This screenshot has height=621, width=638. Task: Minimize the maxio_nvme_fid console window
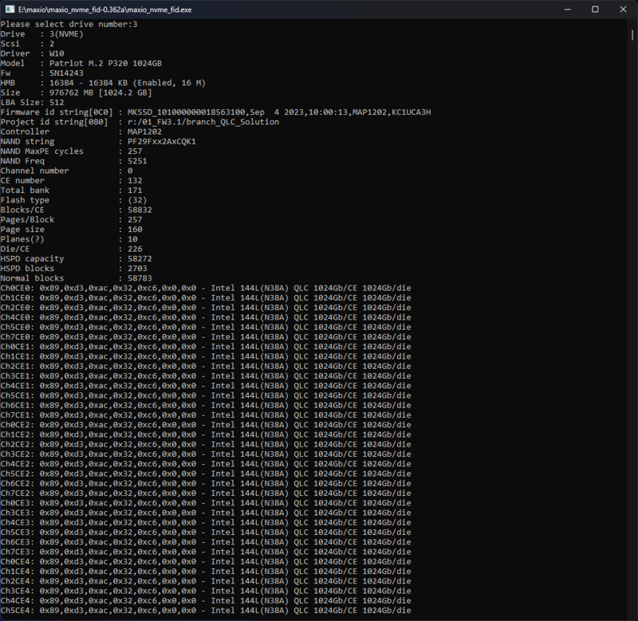click(558, 10)
